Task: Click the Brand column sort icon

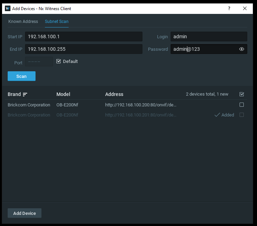Action: [x=25, y=94]
